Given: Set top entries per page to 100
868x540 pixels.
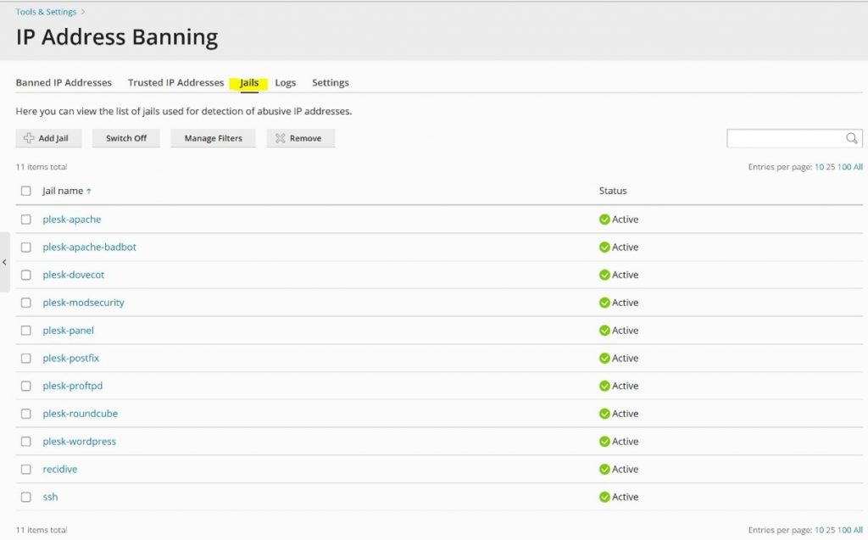Looking at the screenshot, I should pyautogui.click(x=844, y=167).
